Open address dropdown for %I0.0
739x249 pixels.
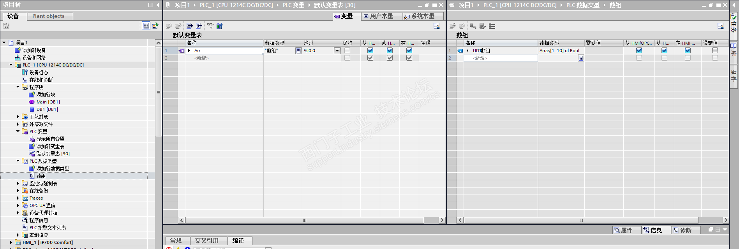(337, 51)
